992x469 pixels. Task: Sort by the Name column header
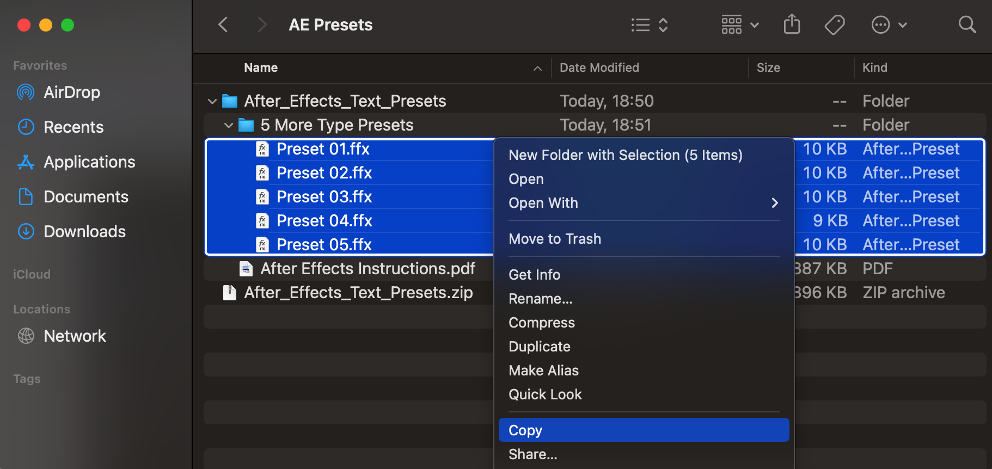261,68
